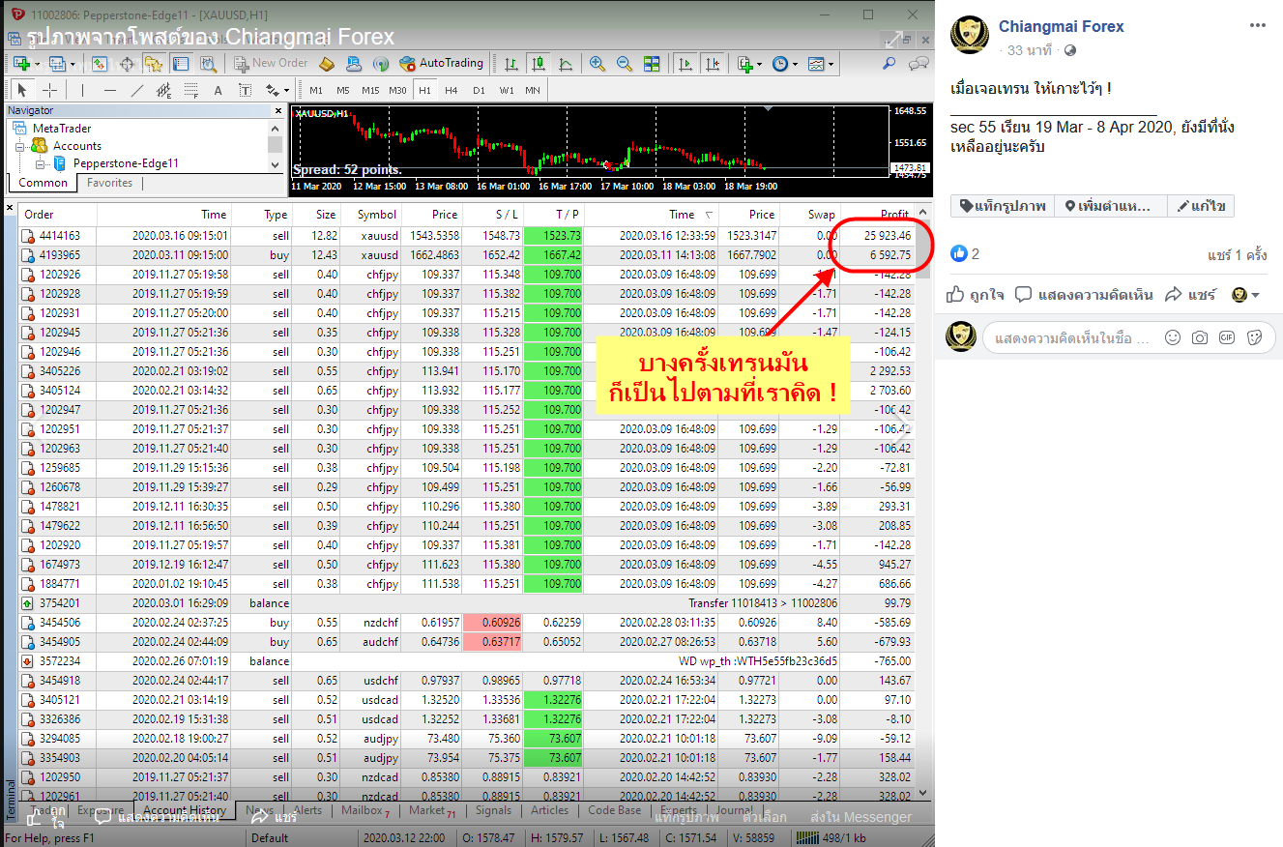This screenshot has height=847, width=1283.
Task: Click the comment (แสดงความคิดเห็น) button under the post
Action: click(1085, 295)
